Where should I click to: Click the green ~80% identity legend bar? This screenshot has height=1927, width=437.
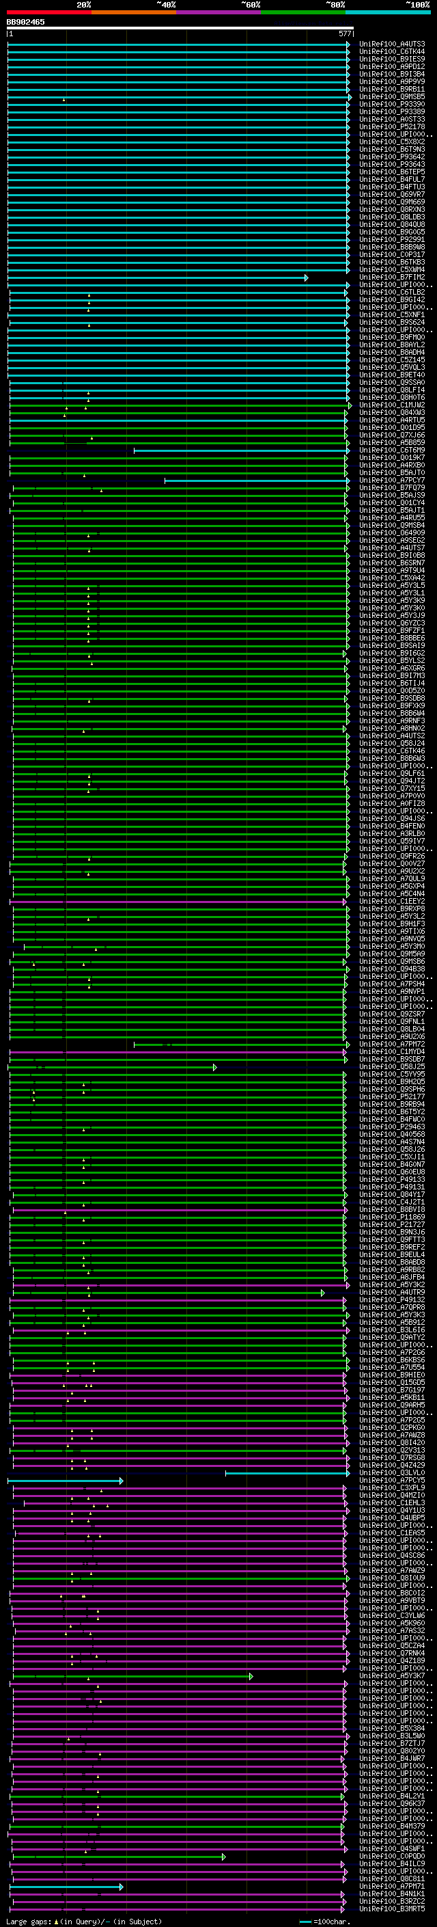click(303, 12)
